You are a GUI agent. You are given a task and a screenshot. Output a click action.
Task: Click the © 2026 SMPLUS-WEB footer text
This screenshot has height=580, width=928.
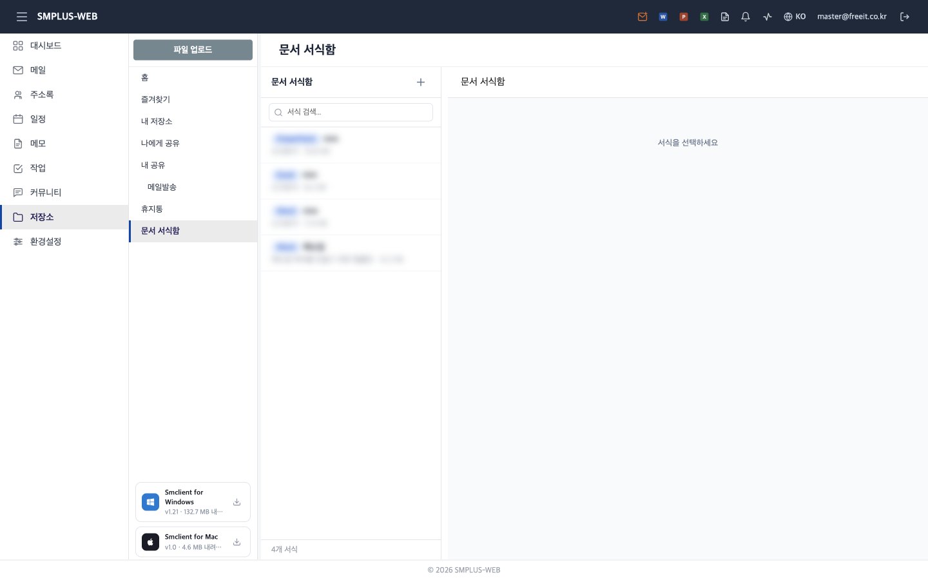[464, 570]
